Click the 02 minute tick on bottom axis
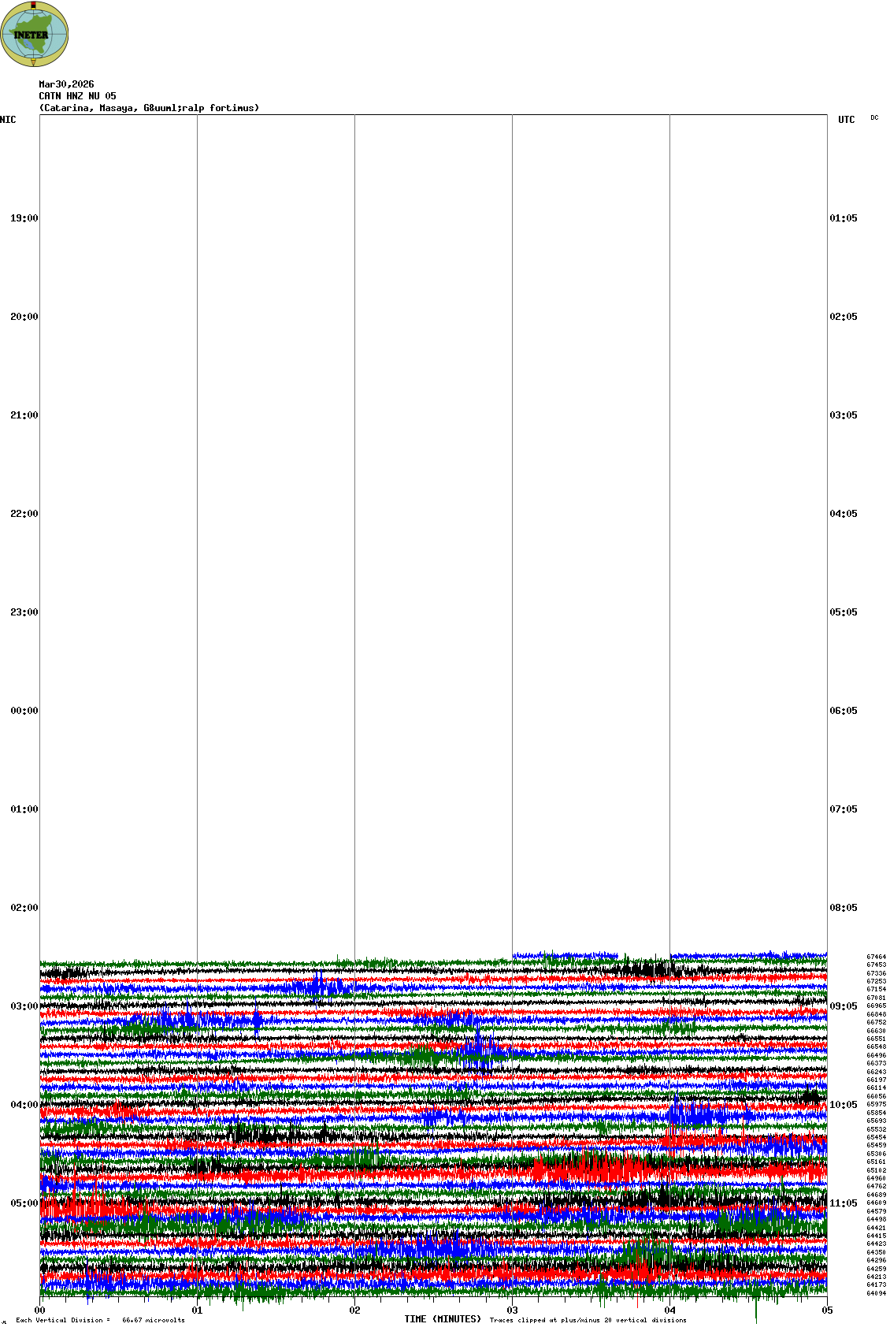The width and height of the screenshot is (890, 1331). click(354, 1311)
